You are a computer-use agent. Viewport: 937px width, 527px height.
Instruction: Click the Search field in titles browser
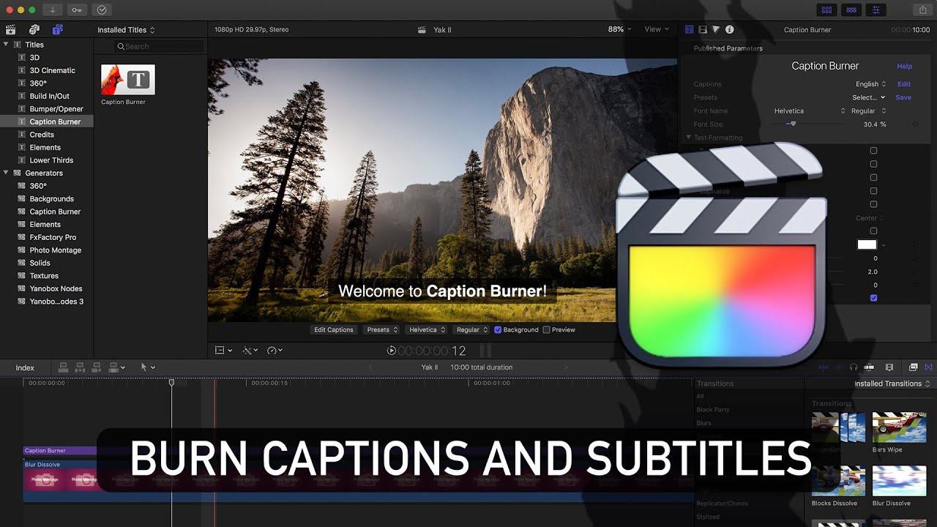pos(160,46)
